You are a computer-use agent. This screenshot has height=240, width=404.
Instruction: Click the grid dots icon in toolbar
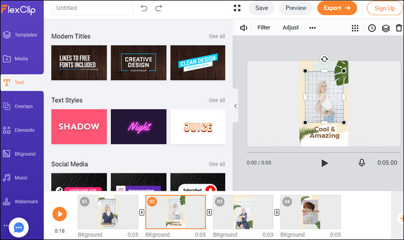(355, 28)
